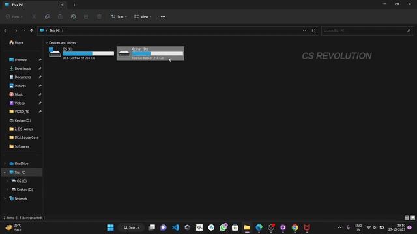Open Downloads in quick access
The width and height of the screenshot is (417, 234).
(20, 68)
